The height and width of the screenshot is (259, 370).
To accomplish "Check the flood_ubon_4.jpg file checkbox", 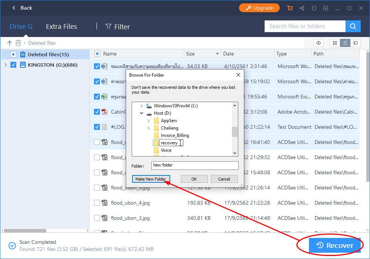I will [x=97, y=203].
